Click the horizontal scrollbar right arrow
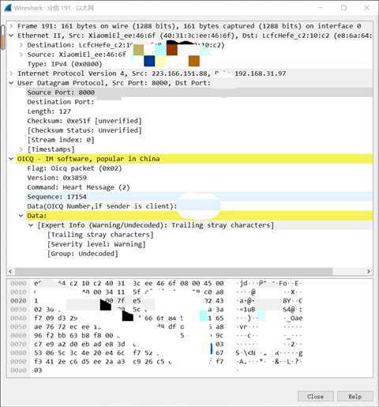 [x=369, y=271]
